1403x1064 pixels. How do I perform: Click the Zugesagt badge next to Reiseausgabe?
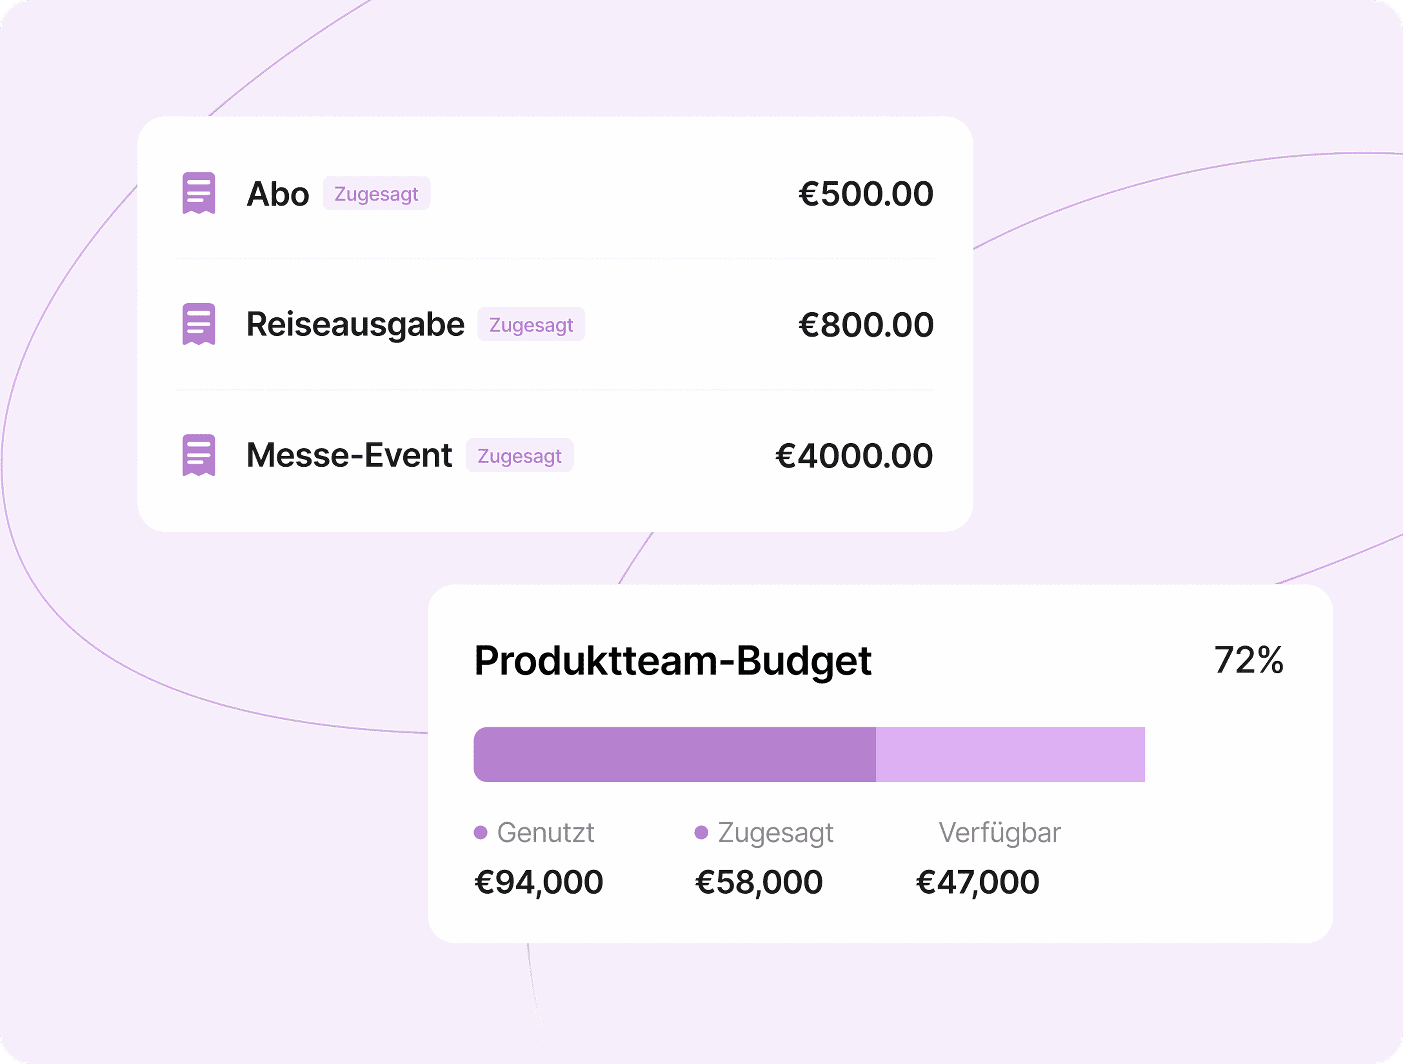[531, 325]
